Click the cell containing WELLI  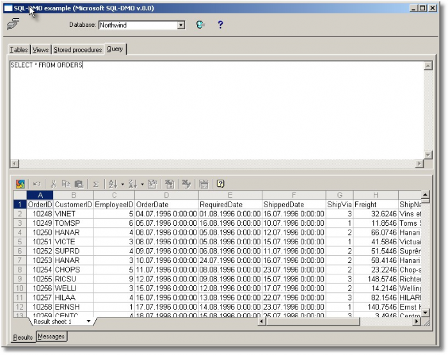click(x=74, y=288)
